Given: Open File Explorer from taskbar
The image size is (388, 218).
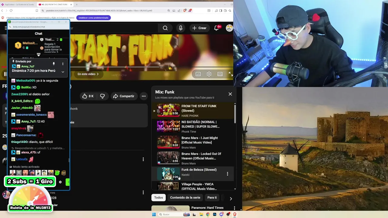Looking at the screenshot, I should [201, 214].
